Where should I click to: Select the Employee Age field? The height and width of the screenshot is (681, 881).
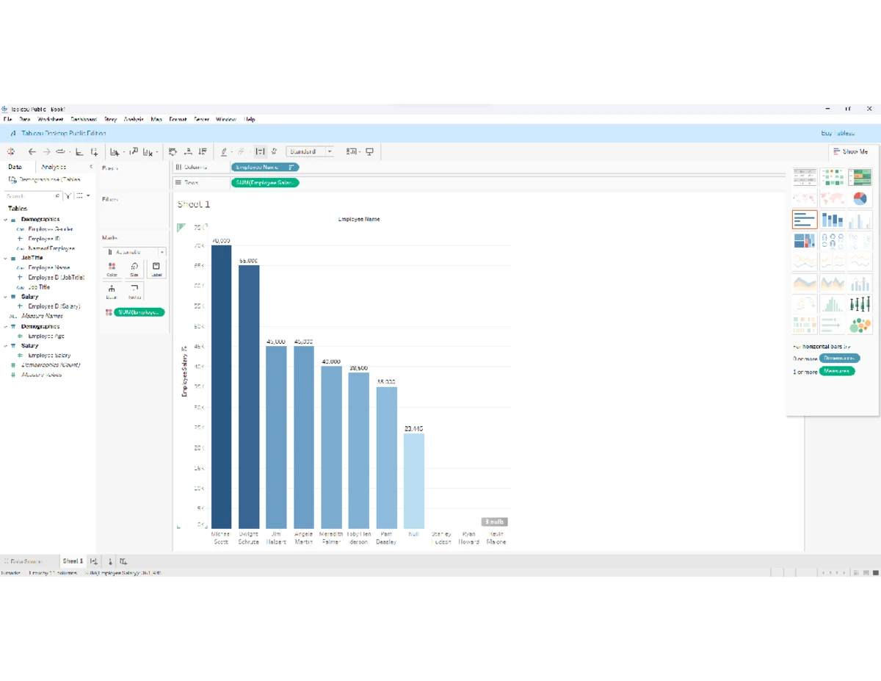click(x=46, y=336)
